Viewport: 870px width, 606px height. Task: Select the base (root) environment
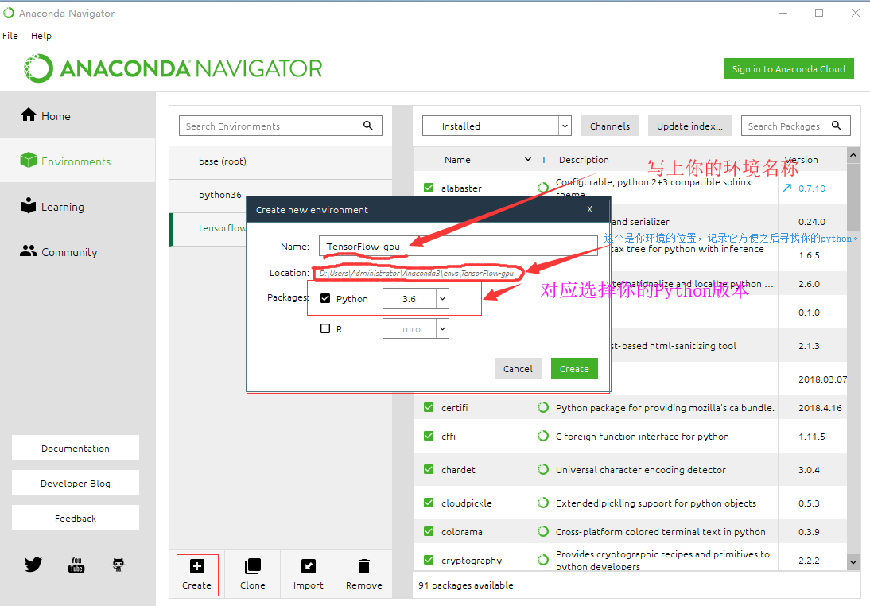point(281,161)
